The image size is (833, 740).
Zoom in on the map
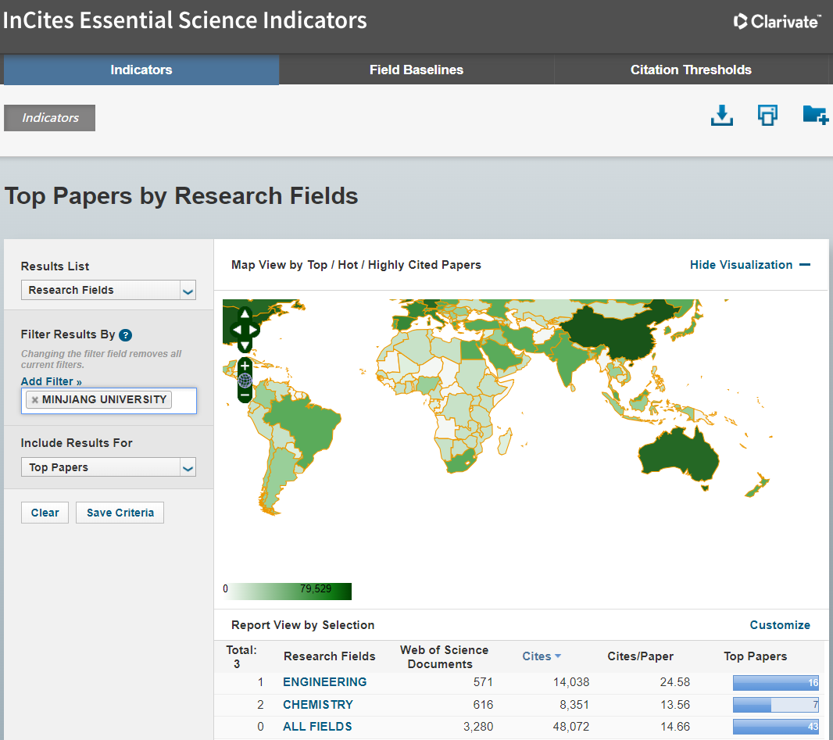pos(245,366)
